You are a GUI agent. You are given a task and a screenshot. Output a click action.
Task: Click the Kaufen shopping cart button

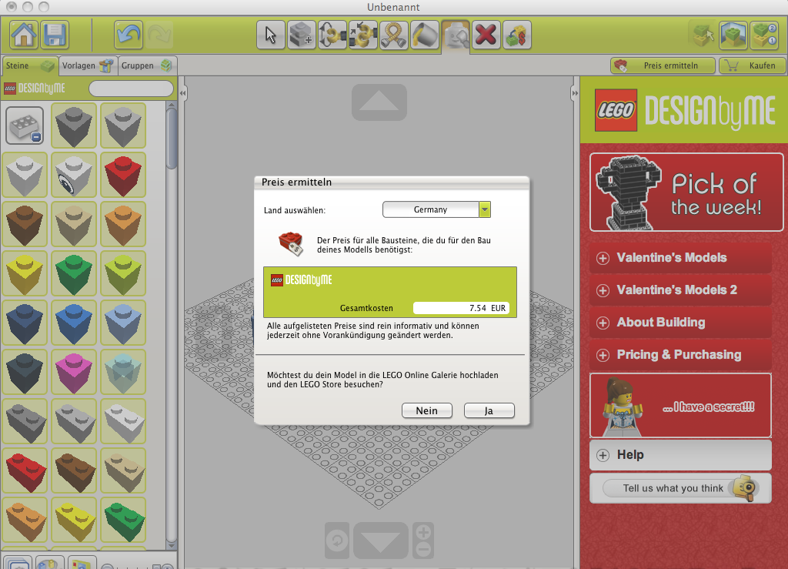point(752,65)
